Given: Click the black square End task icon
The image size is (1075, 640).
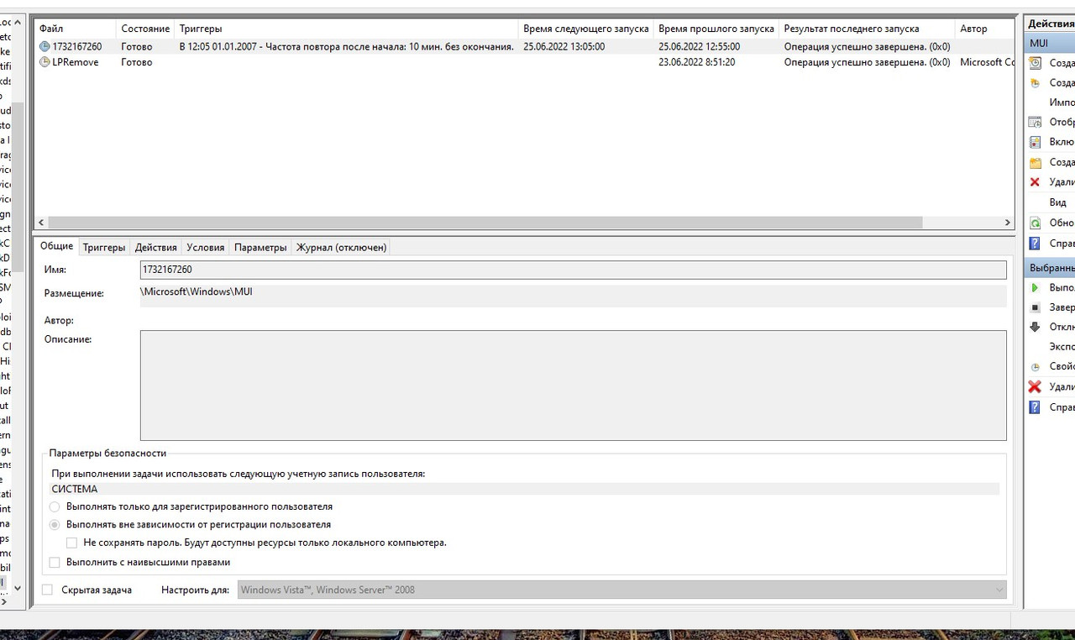Looking at the screenshot, I should click(1035, 307).
